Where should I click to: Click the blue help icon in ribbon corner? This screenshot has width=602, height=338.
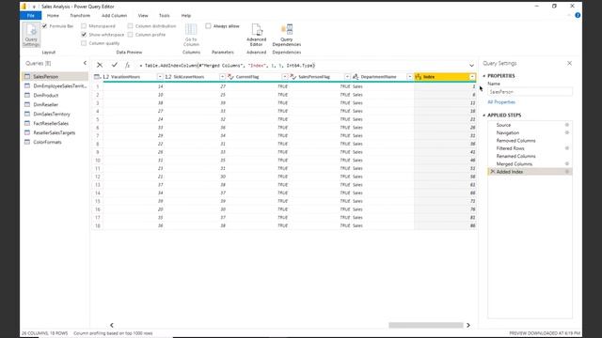tap(578, 15)
